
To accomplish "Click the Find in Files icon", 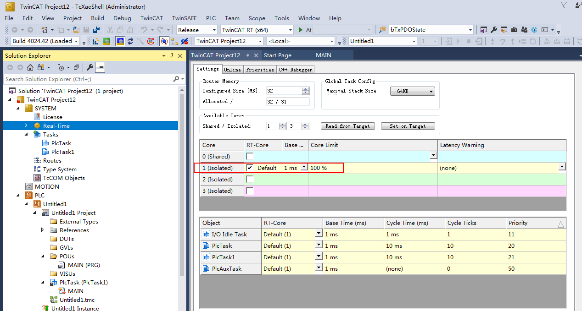I will click(382, 30).
